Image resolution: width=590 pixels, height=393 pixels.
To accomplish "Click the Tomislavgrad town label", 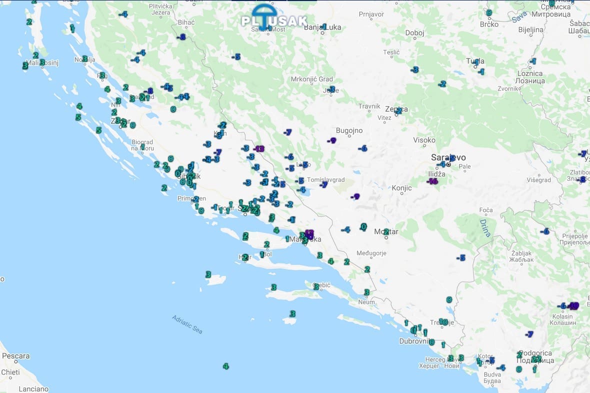I will pos(325,180).
